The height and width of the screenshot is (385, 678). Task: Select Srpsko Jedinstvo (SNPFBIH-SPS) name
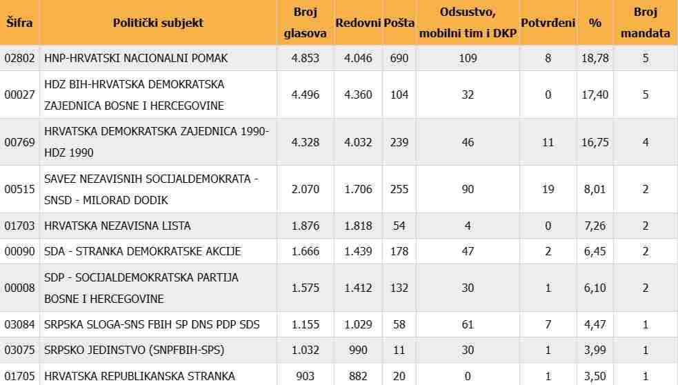(133, 351)
